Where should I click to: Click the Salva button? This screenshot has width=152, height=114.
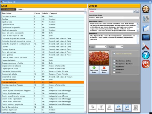coord(127,108)
